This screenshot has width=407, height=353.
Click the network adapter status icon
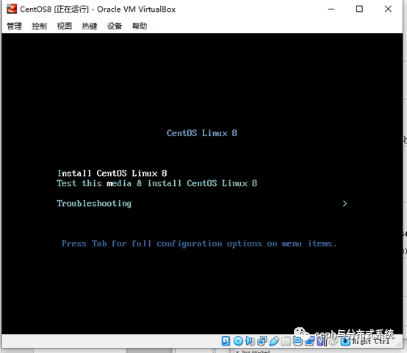262,340
